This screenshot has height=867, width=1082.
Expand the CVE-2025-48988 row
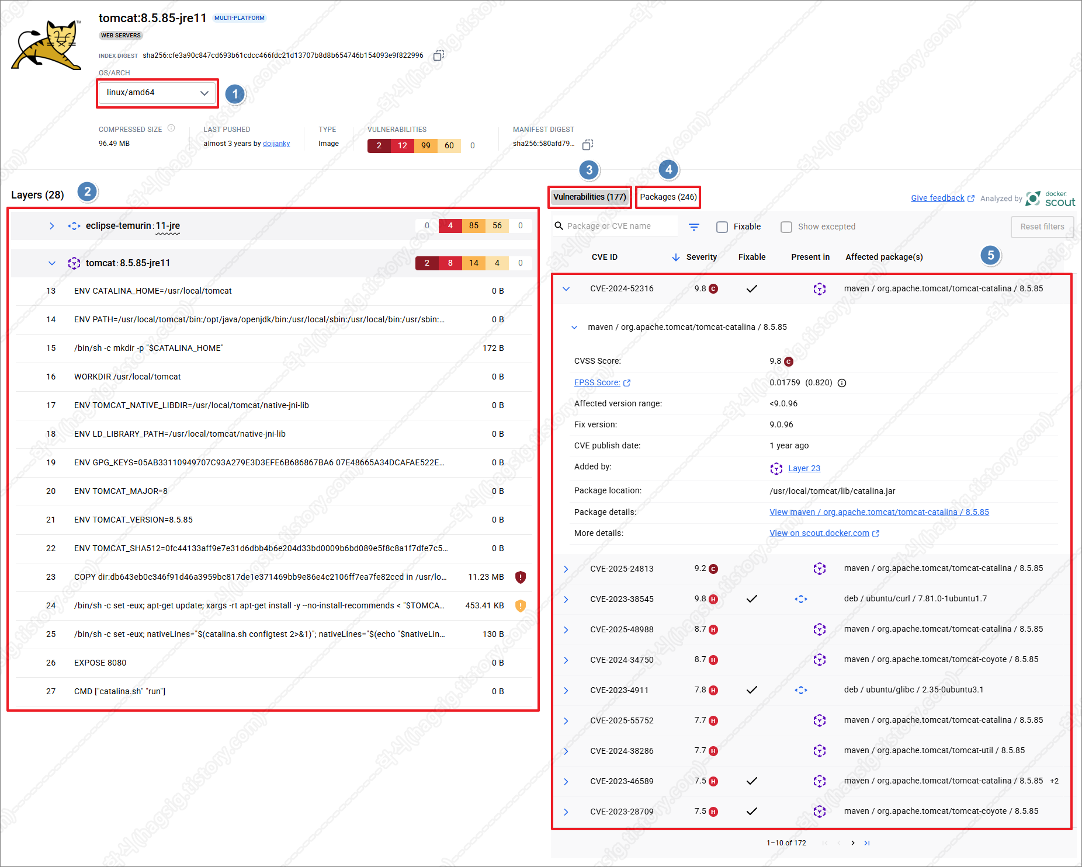(x=566, y=629)
